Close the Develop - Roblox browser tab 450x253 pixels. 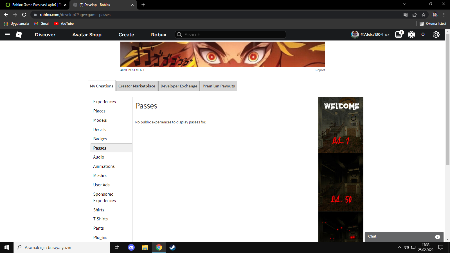point(132,5)
